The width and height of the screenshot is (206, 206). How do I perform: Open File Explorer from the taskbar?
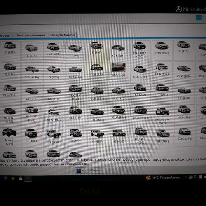point(13,178)
